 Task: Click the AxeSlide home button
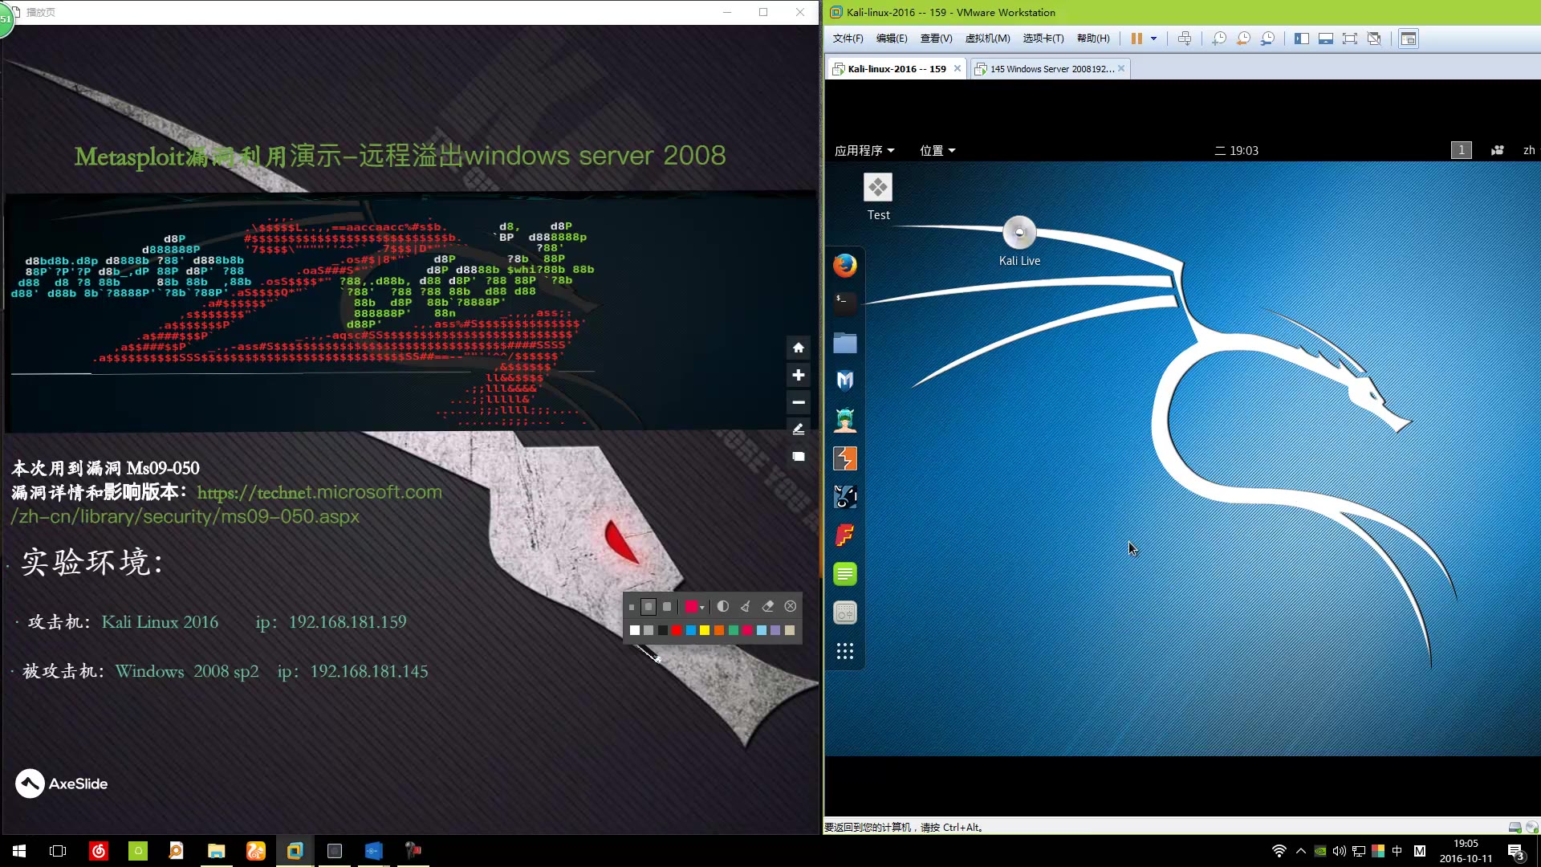[798, 348]
